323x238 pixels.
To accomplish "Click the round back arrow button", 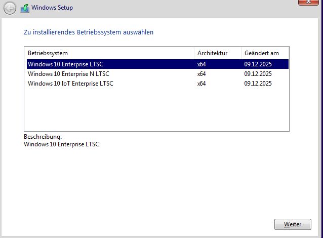I will coord(10,8).
